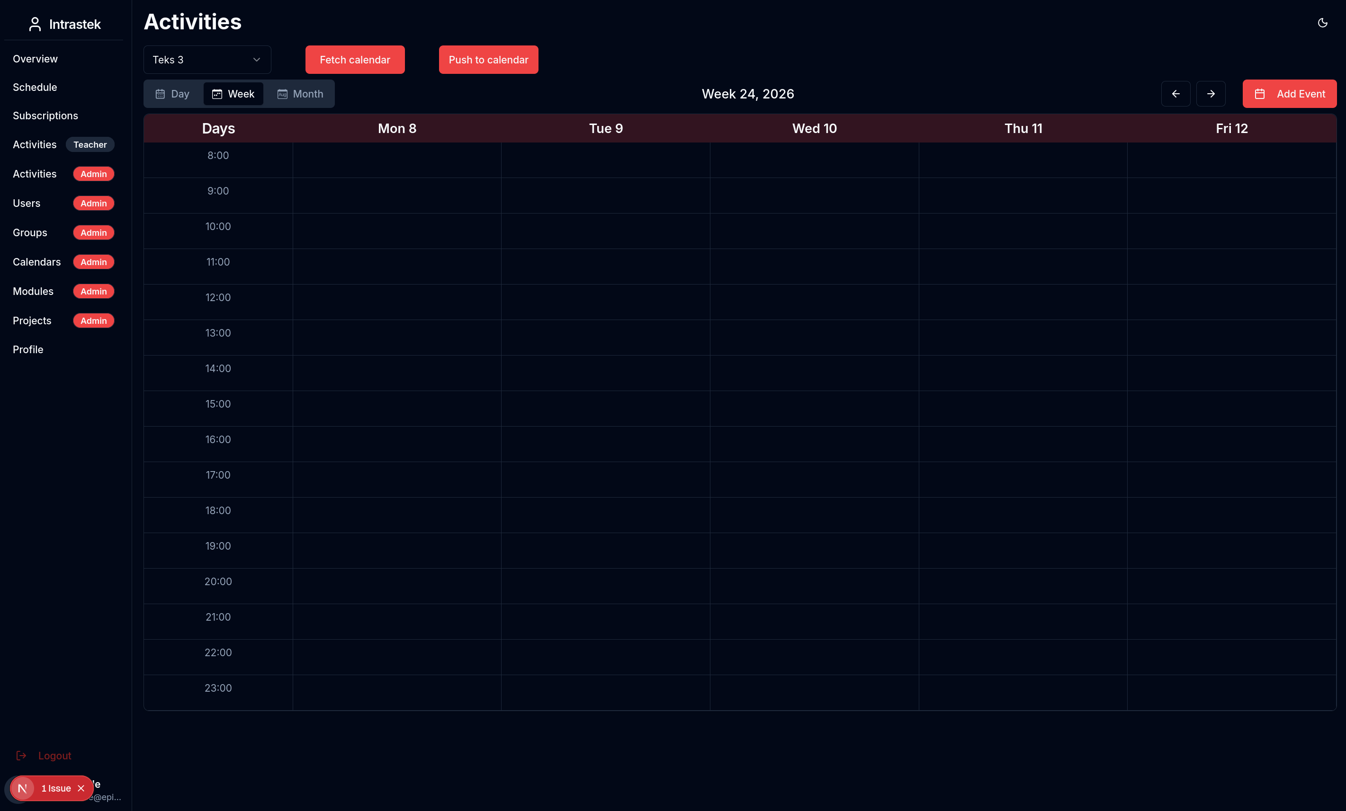This screenshot has width=1346, height=811.
Task: Click the 23:00 time label
Action: coord(218,688)
